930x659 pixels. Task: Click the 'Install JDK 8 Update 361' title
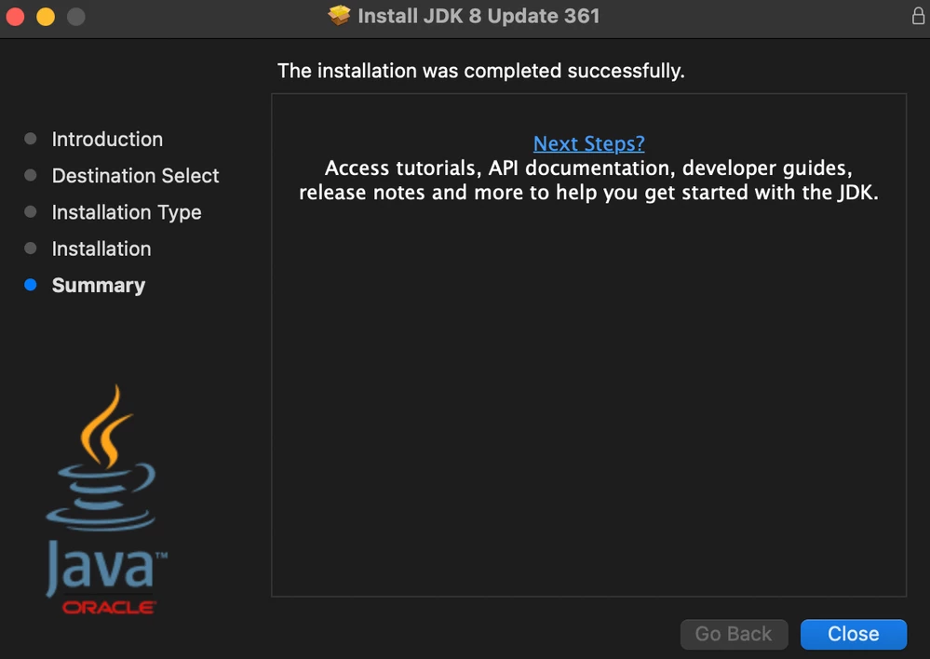(x=478, y=16)
